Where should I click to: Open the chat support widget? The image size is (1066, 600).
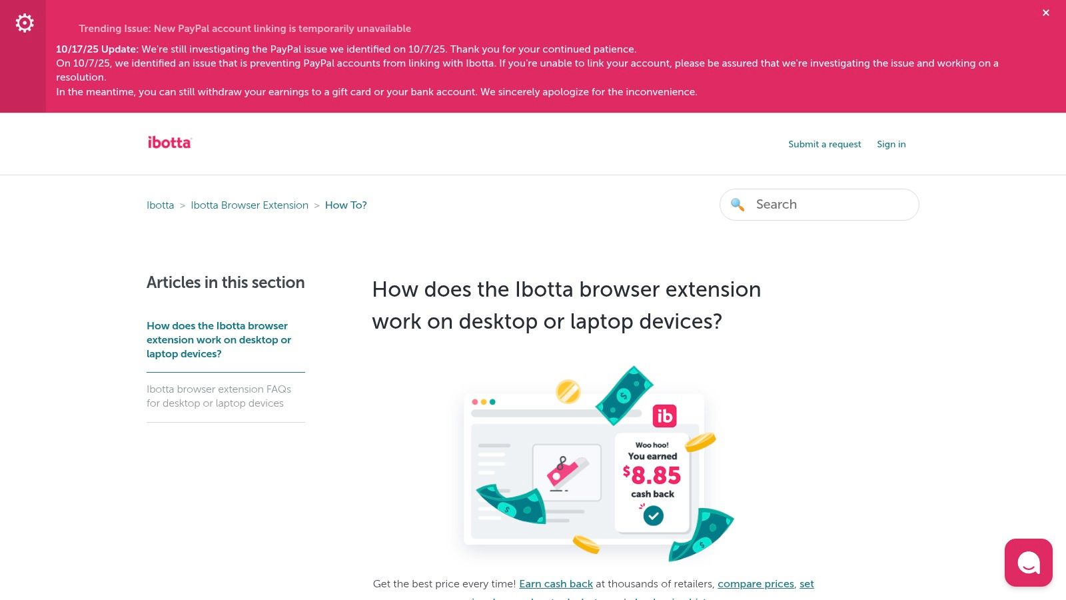1028,562
